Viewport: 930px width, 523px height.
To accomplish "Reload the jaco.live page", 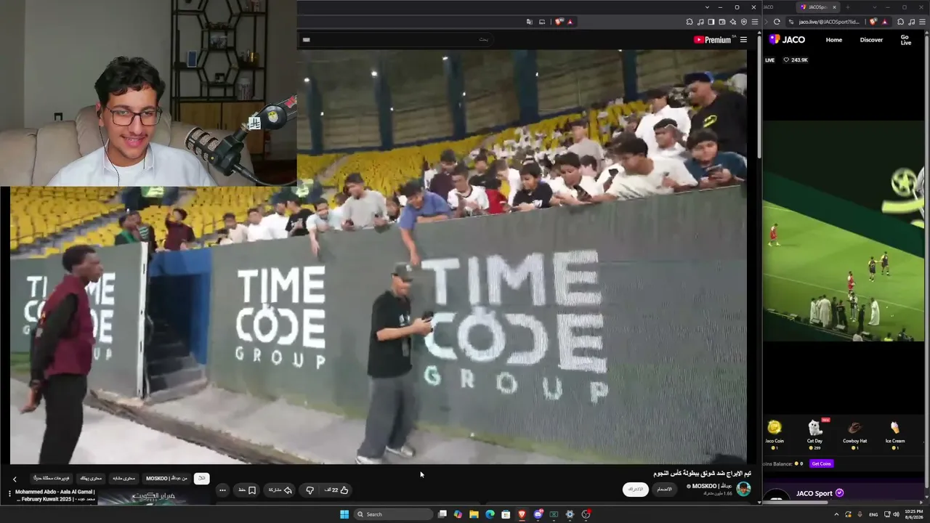I will 776,22.
